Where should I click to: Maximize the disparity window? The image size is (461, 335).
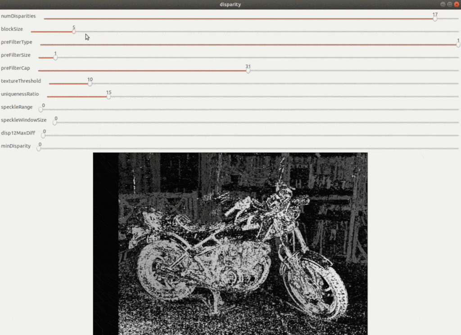click(x=449, y=4)
